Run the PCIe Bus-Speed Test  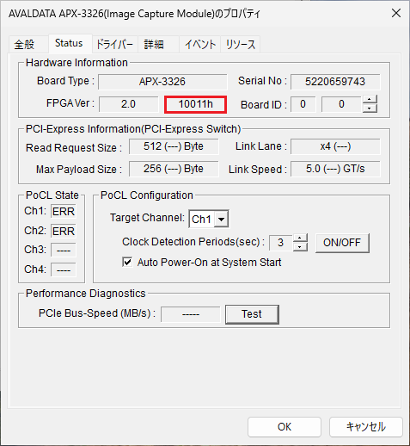click(252, 314)
